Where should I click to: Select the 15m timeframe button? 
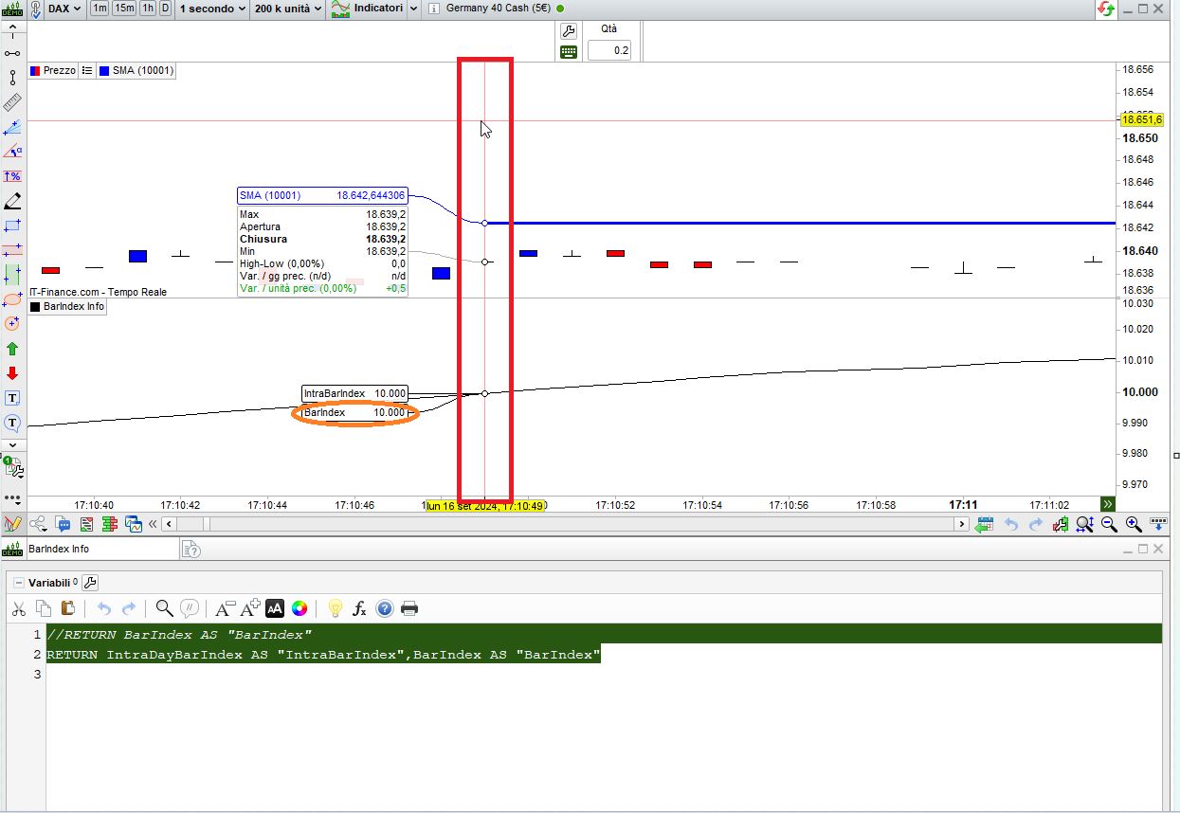pyautogui.click(x=124, y=9)
